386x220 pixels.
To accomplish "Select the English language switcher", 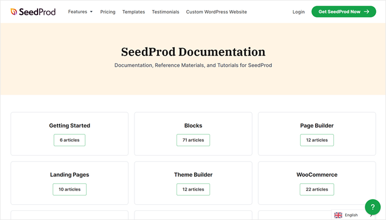I will click(x=351, y=215).
